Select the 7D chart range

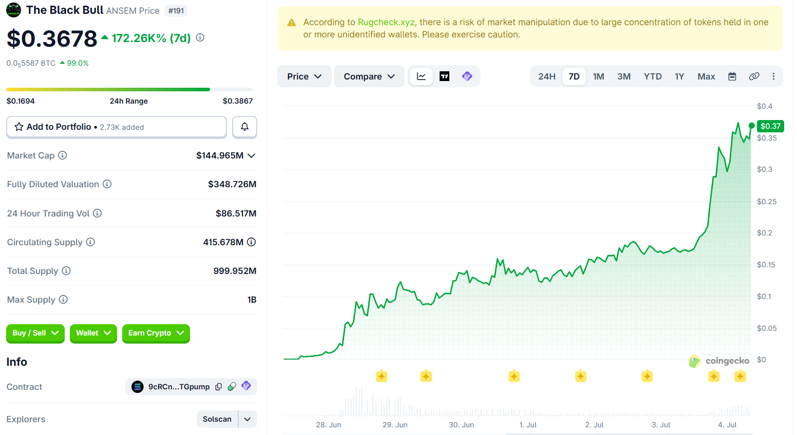point(574,76)
